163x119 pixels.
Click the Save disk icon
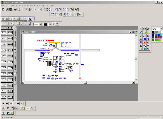tap(11, 9)
